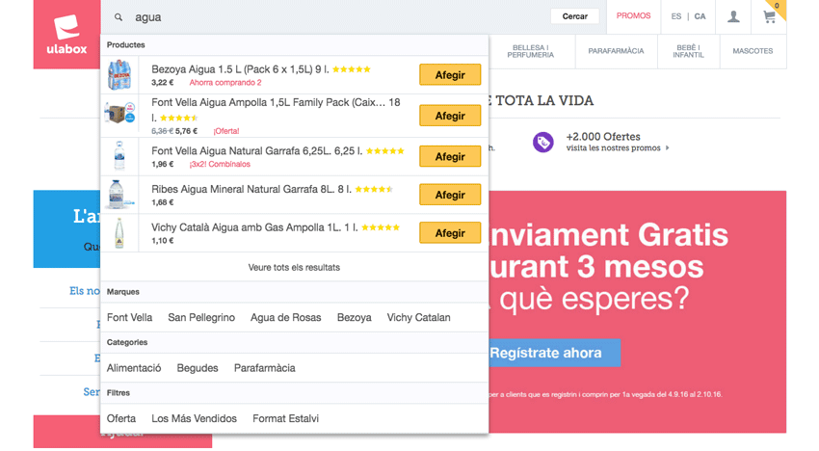The height and width of the screenshot is (451, 819).
Task: Open Font Vella Family Pack thumbnail
Action: [119, 113]
